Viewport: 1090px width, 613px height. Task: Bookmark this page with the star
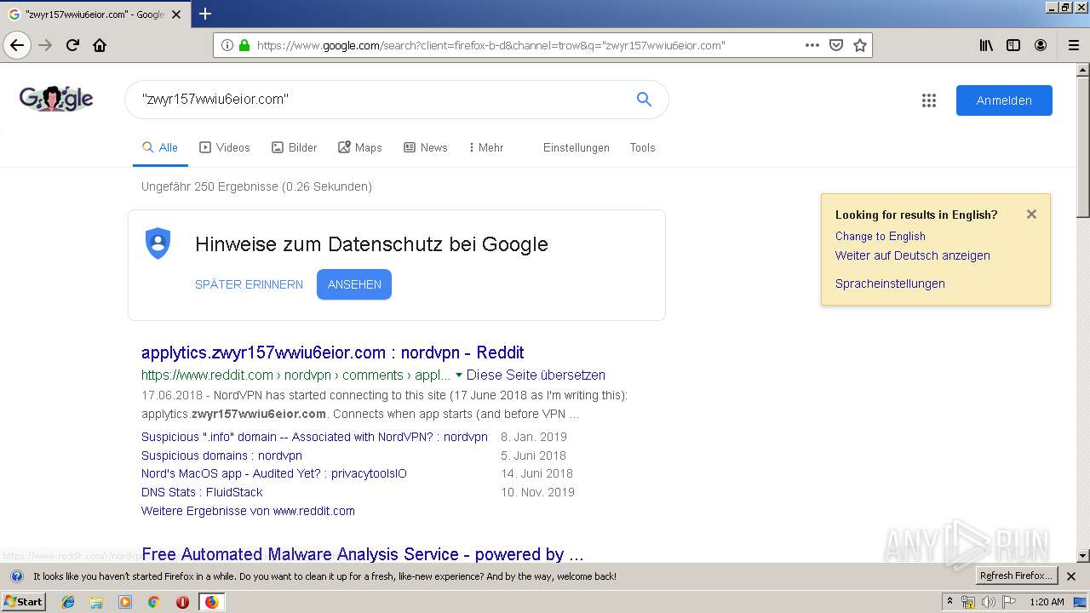point(860,45)
